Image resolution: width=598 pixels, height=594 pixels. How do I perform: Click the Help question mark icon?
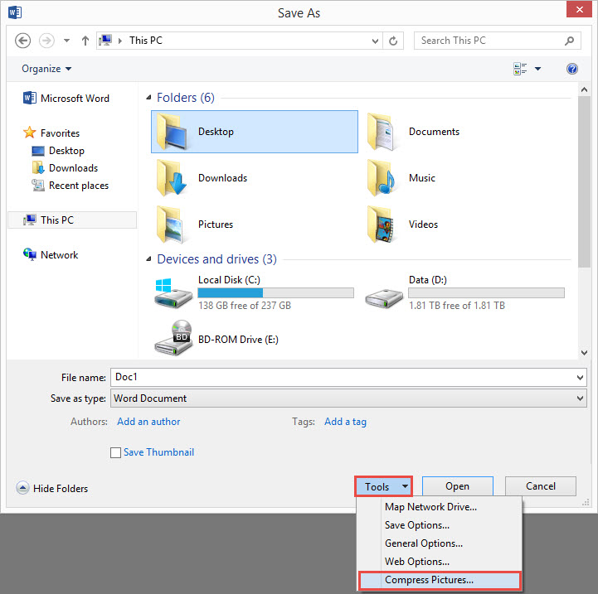[571, 69]
